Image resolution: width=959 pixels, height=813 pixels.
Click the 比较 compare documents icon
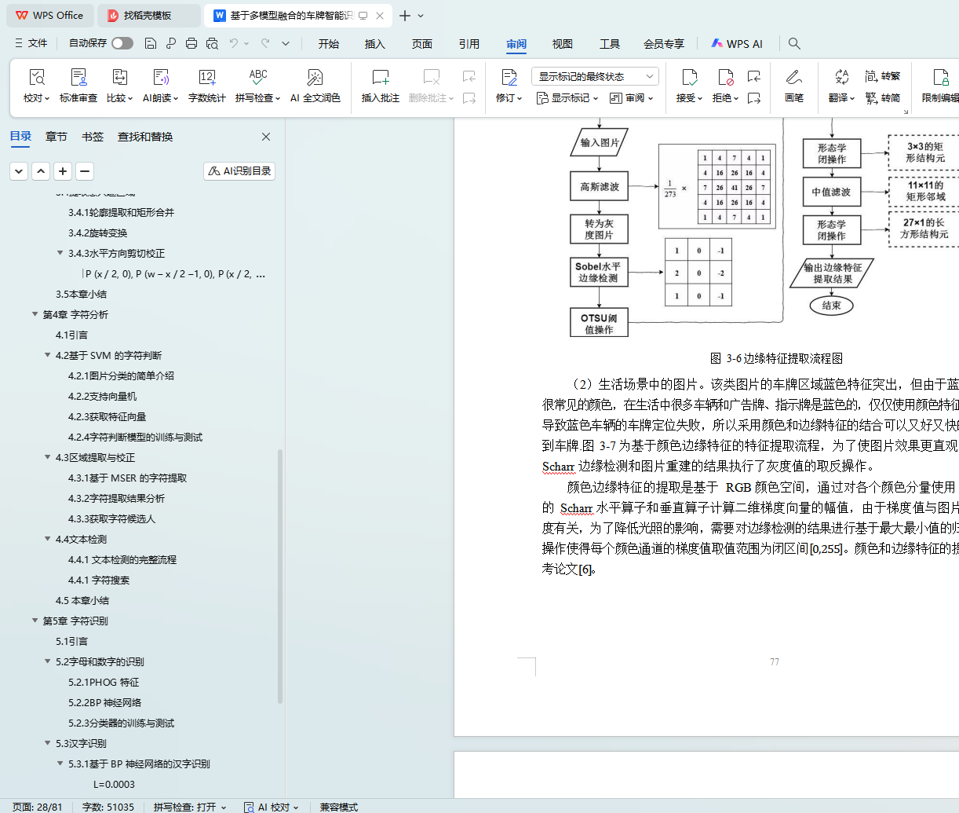click(x=119, y=78)
